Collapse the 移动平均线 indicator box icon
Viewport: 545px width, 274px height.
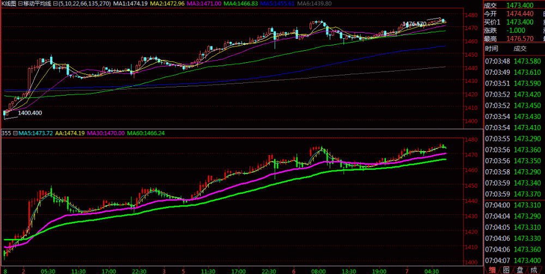20,4
